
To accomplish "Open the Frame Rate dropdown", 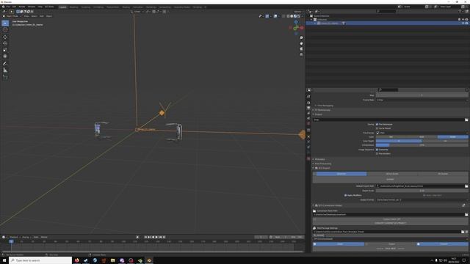I will click(422, 100).
